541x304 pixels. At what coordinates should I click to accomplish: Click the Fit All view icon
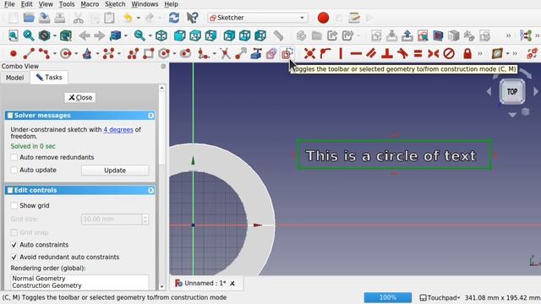tap(14, 35)
